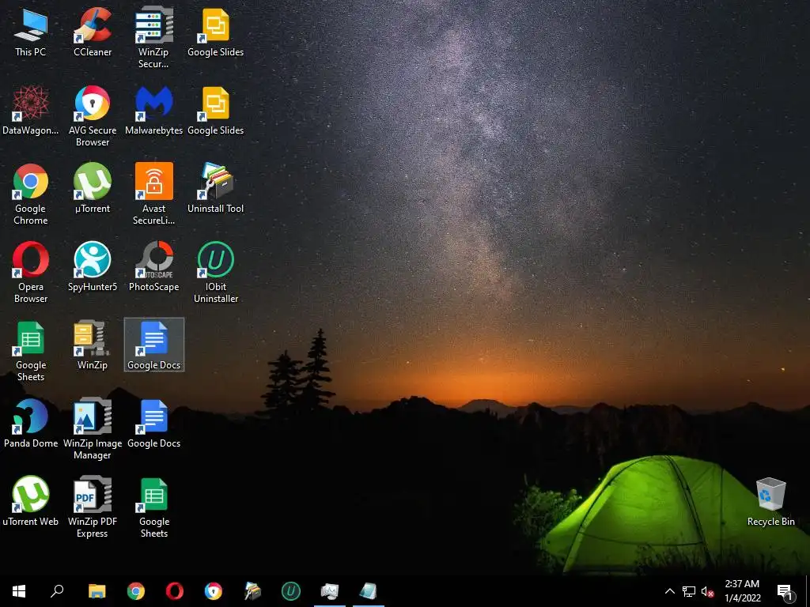Show hidden system tray icons
The image size is (810, 607).
coord(669,591)
